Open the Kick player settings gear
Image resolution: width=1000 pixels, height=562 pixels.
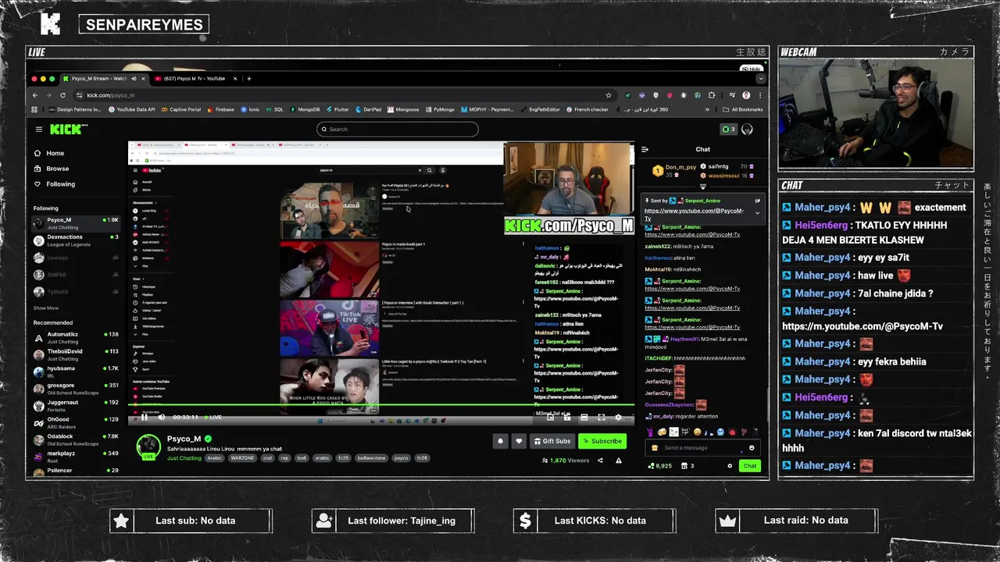[x=618, y=418]
